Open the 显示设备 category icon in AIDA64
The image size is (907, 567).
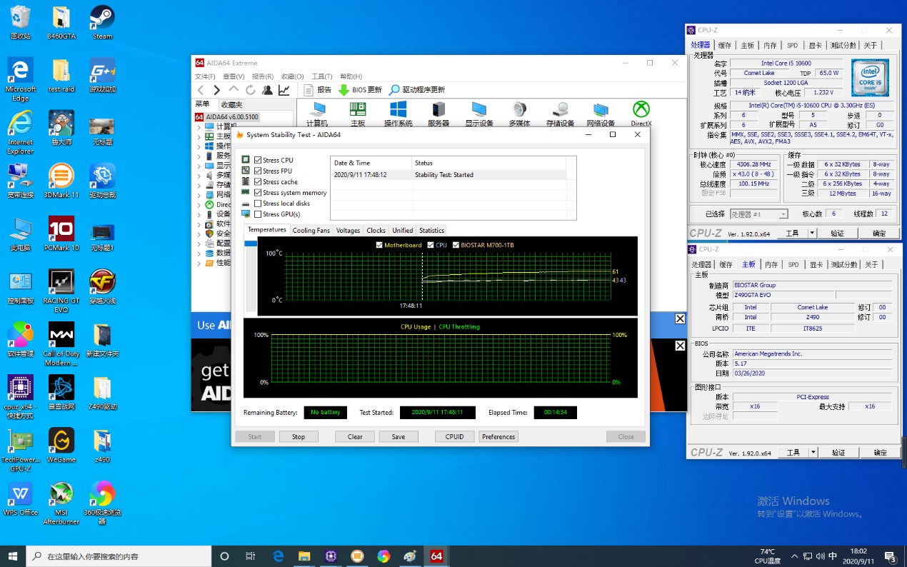click(479, 114)
